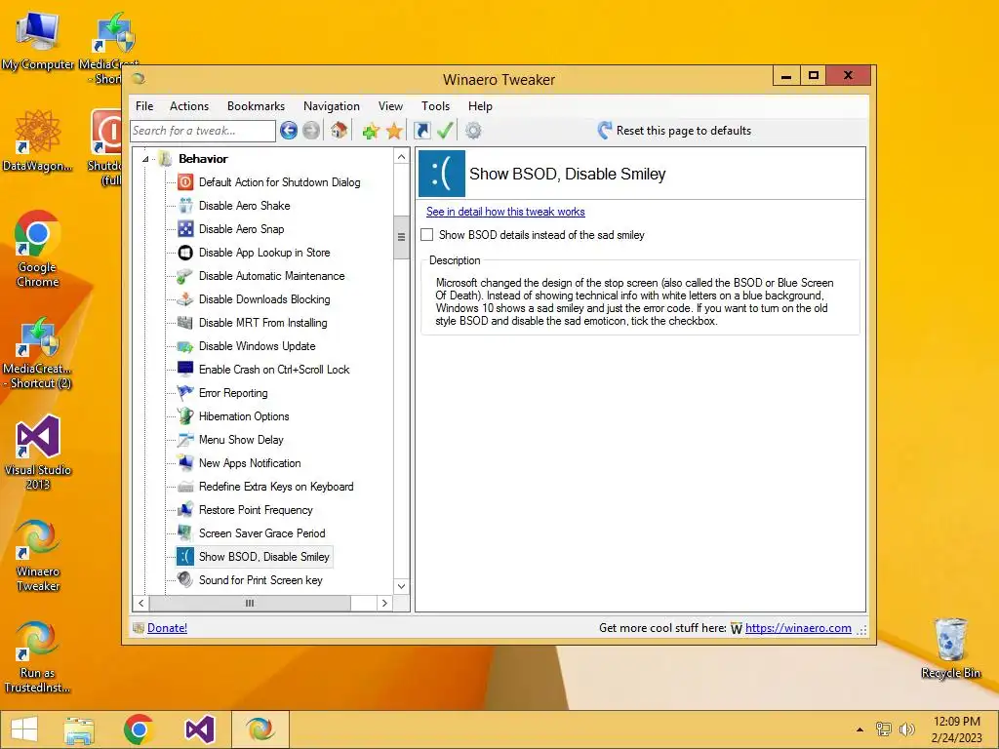Select Hibernation Options text in tree
Image resolution: width=999 pixels, height=749 pixels.
click(244, 415)
